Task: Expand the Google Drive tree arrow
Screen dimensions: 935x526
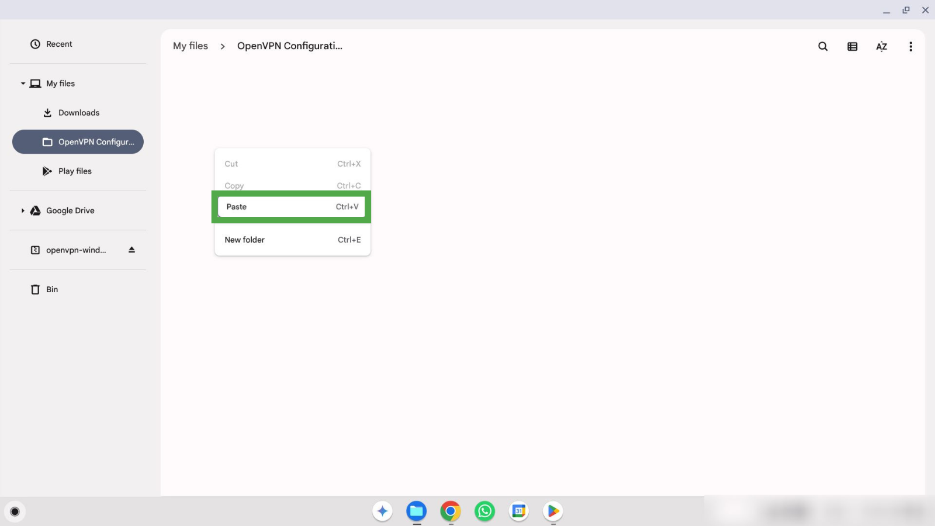Action: (x=23, y=210)
